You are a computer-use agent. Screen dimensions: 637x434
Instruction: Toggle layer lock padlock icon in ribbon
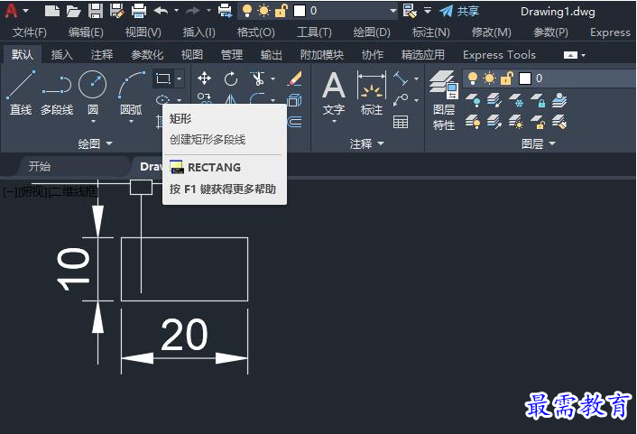[x=506, y=78]
